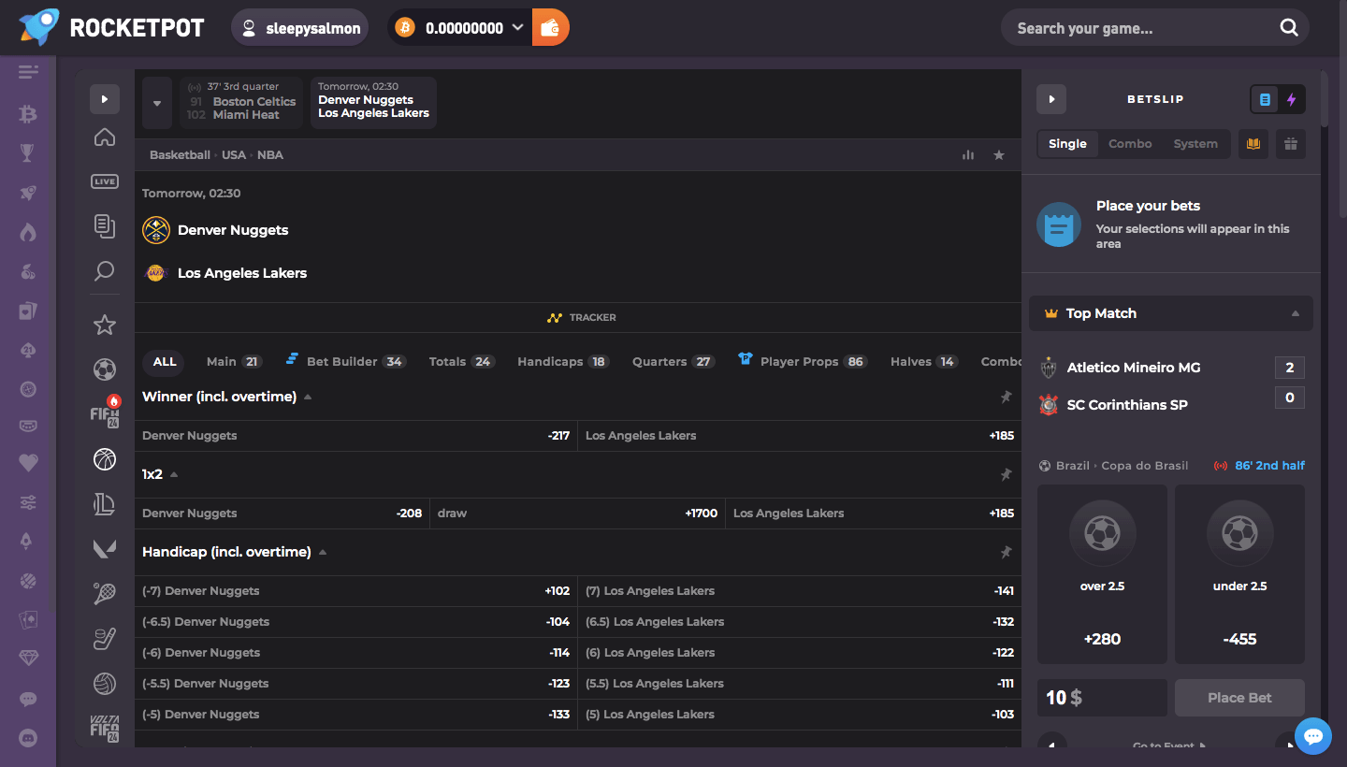Open the bet history document icon
Screen dimensions: 1347x767
click(x=105, y=225)
